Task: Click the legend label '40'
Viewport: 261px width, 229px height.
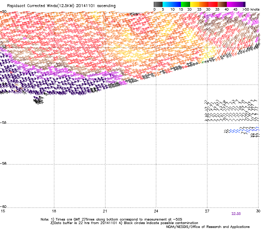Action: [x=226, y=10]
